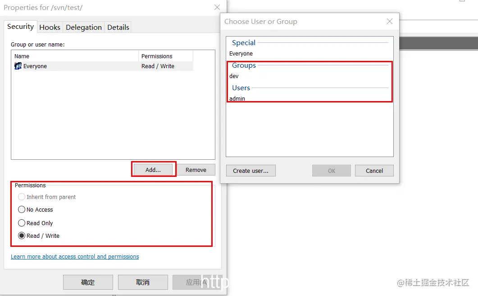Viewport: 478px width, 296px height.
Task: Click the Permissions column header
Action: 166,56
